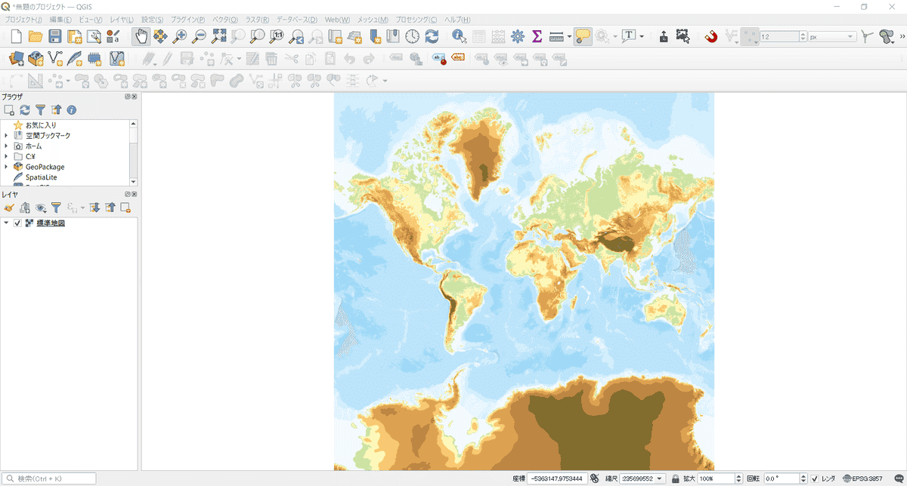This screenshot has height=486, width=907.
Task: Zoom to full extent
Action: [219, 36]
